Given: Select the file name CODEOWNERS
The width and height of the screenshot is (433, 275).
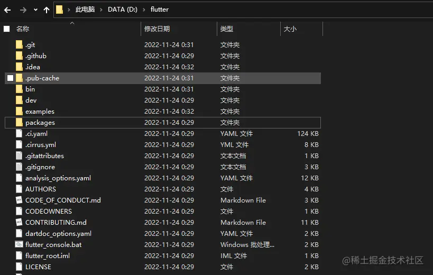Looking at the screenshot, I should [49, 211].
